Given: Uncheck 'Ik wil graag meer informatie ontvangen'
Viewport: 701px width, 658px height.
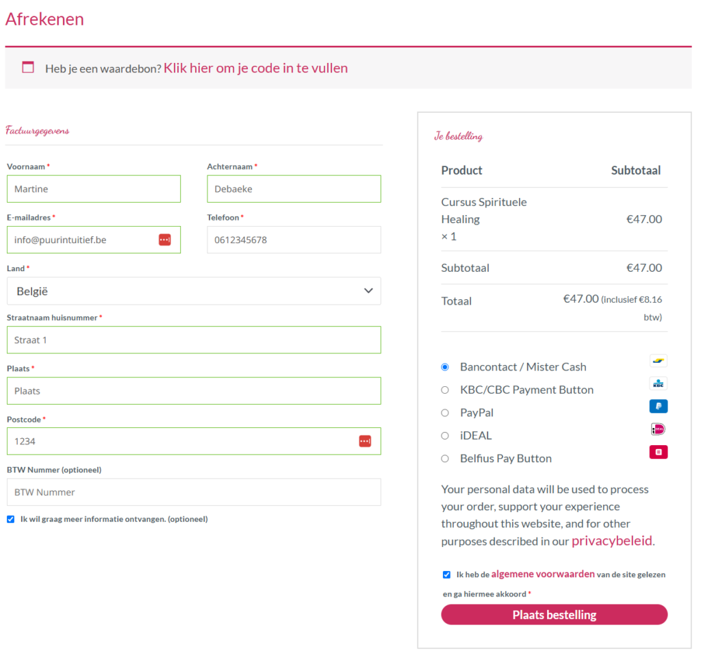Looking at the screenshot, I should pyautogui.click(x=11, y=519).
